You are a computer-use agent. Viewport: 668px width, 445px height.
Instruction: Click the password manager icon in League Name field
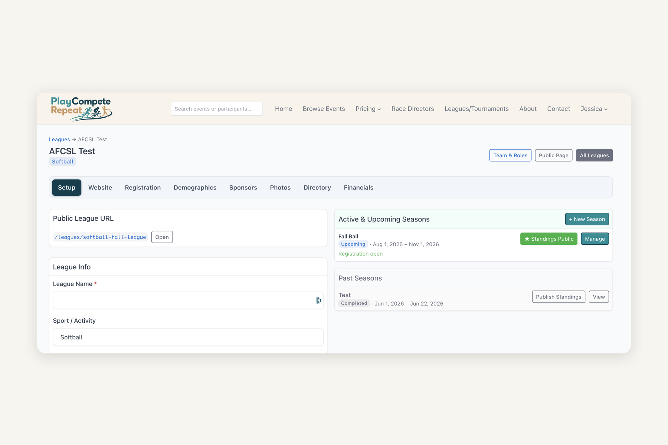click(318, 300)
